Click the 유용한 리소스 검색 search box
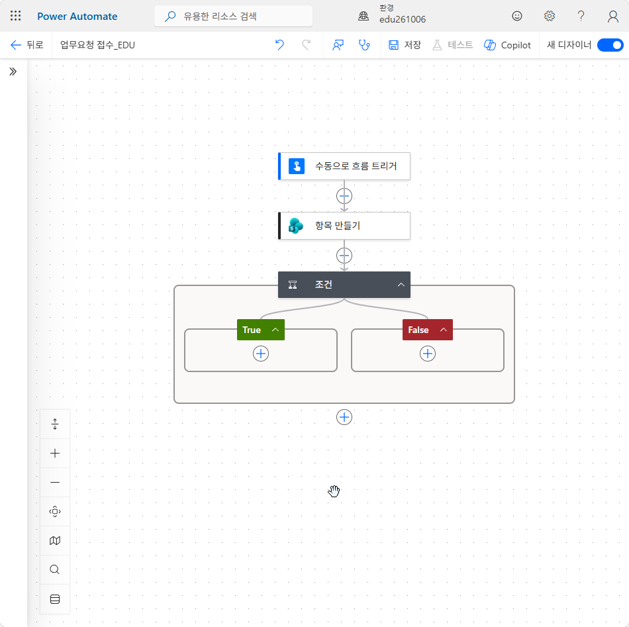 pyautogui.click(x=234, y=16)
